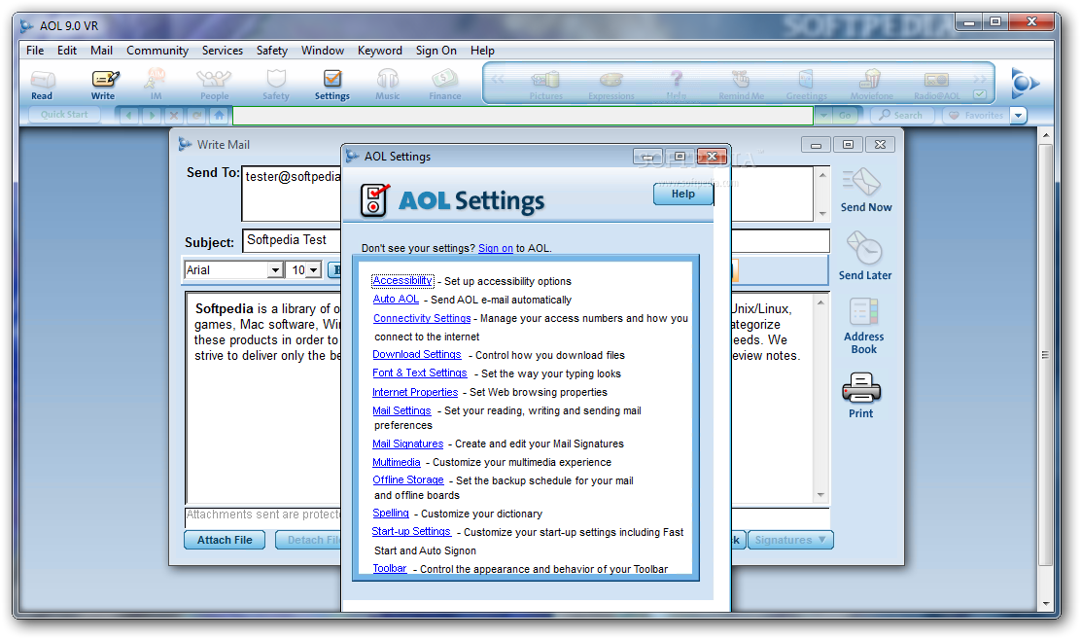
Task: Open the Pictures toolbar icon
Action: 546,86
